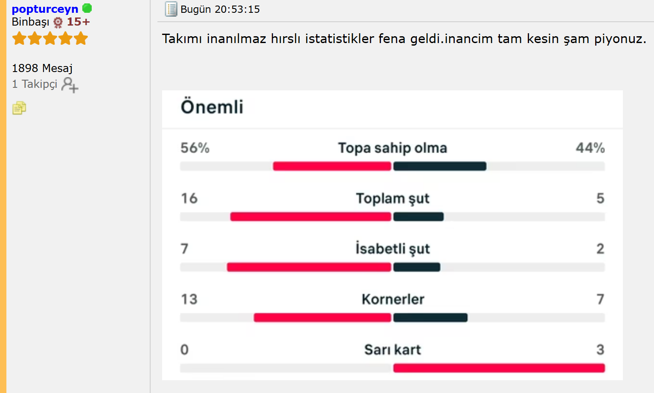This screenshot has height=393, width=654.
Task: Click the 56% possession value
Action: tap(195, 148)
